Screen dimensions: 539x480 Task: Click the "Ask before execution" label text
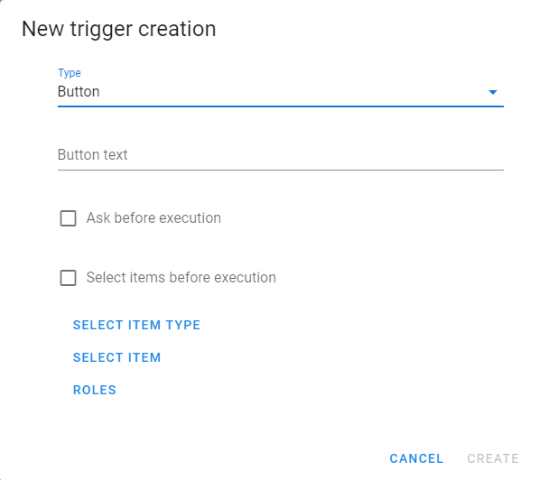[x=153, y=218]
